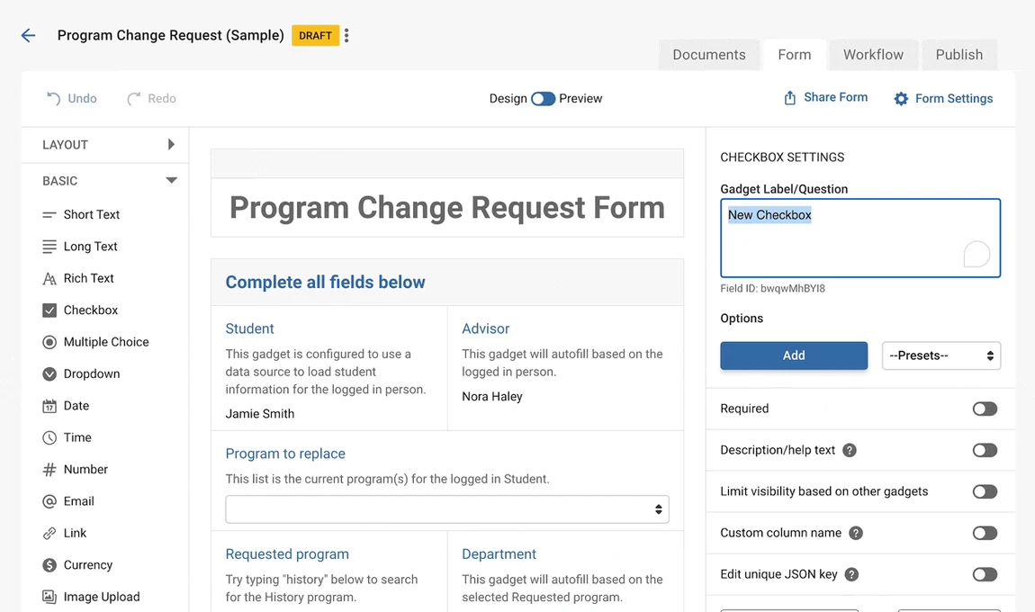The width and height of the screenshot is (1035, 612).
Task: Click help icon next to Edit unique JSON key
Action: (852, 574)
